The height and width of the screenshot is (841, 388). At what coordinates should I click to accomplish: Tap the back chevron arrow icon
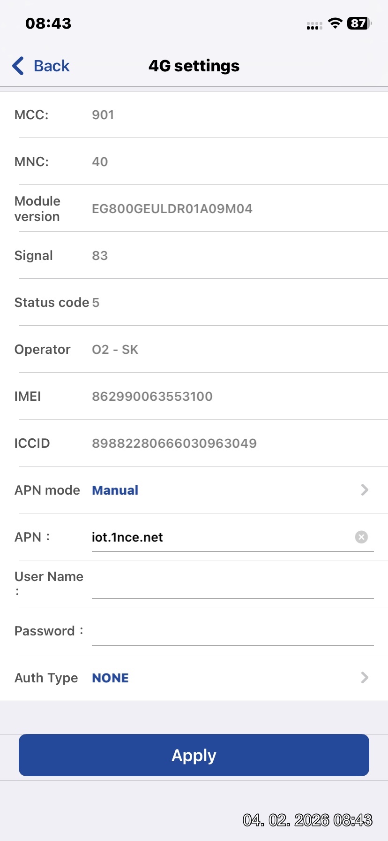click(x=18, y=66)
